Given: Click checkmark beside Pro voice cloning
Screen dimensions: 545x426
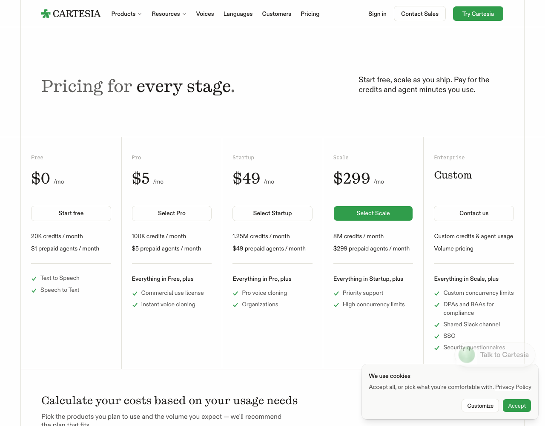Looking at the screenshot, I should [235, 294].
